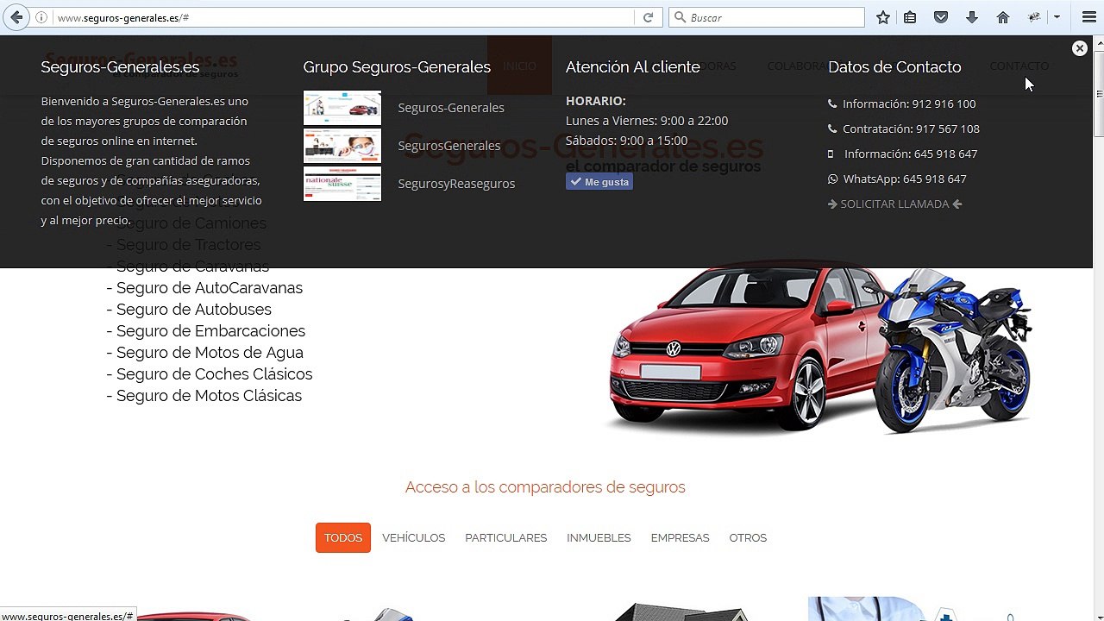Viewport: 1104px width, 621px height.
Task: Open the Seguros-Generales site thumbnail
Action: point(342,108)
